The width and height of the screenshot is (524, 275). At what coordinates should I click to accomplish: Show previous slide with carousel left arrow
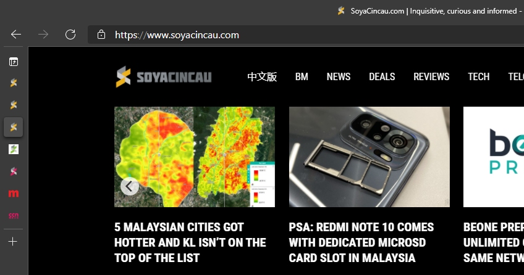pos(130,187)
